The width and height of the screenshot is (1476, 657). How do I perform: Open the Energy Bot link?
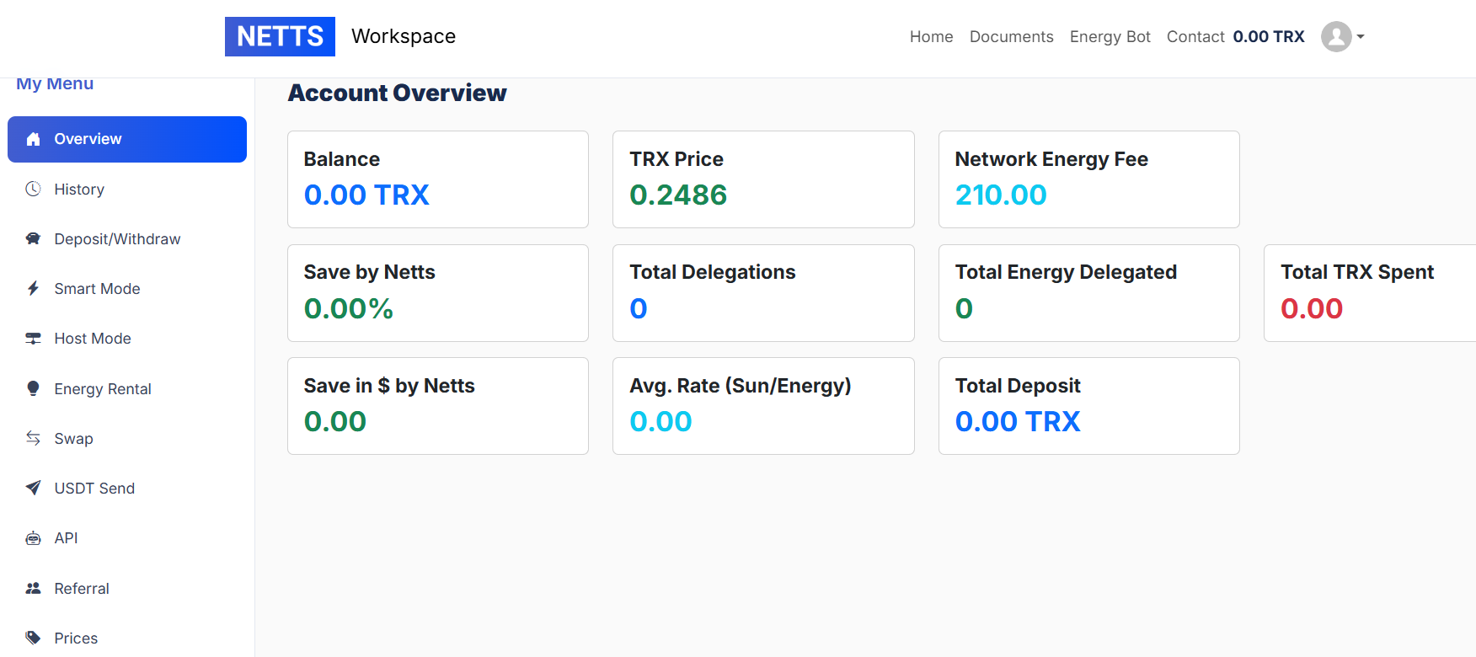coord(1110,37)
